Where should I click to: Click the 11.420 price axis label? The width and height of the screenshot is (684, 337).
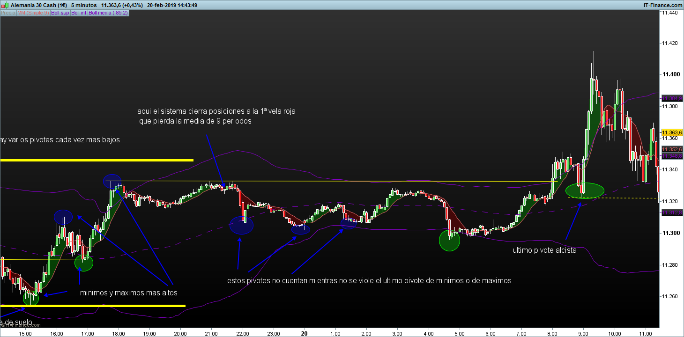[x=669, y=43]
